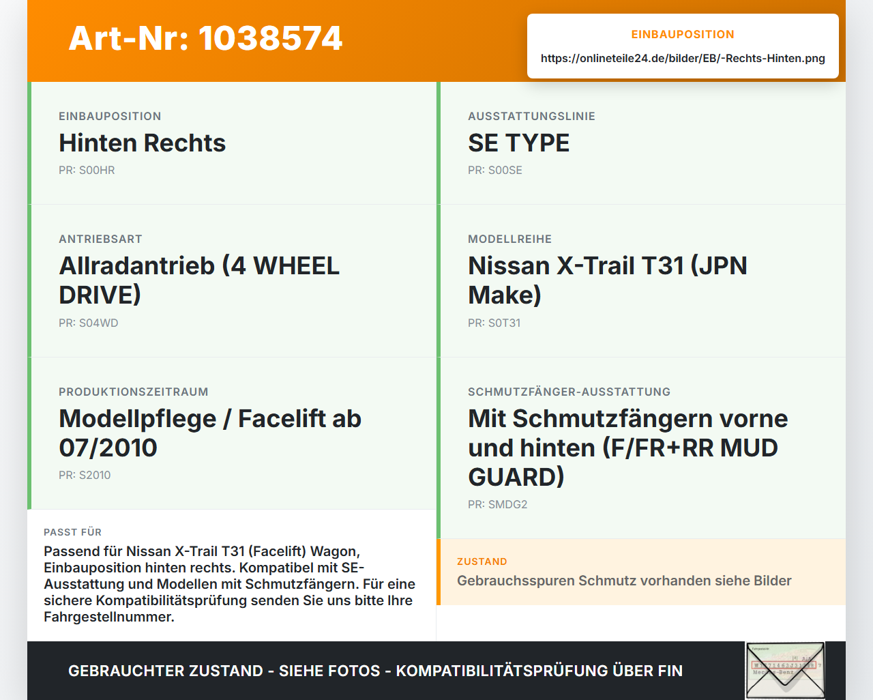873x700 pixels.
Task: Click the AUSSTATTUNGSLINIE label
Action: coord(531,116)
